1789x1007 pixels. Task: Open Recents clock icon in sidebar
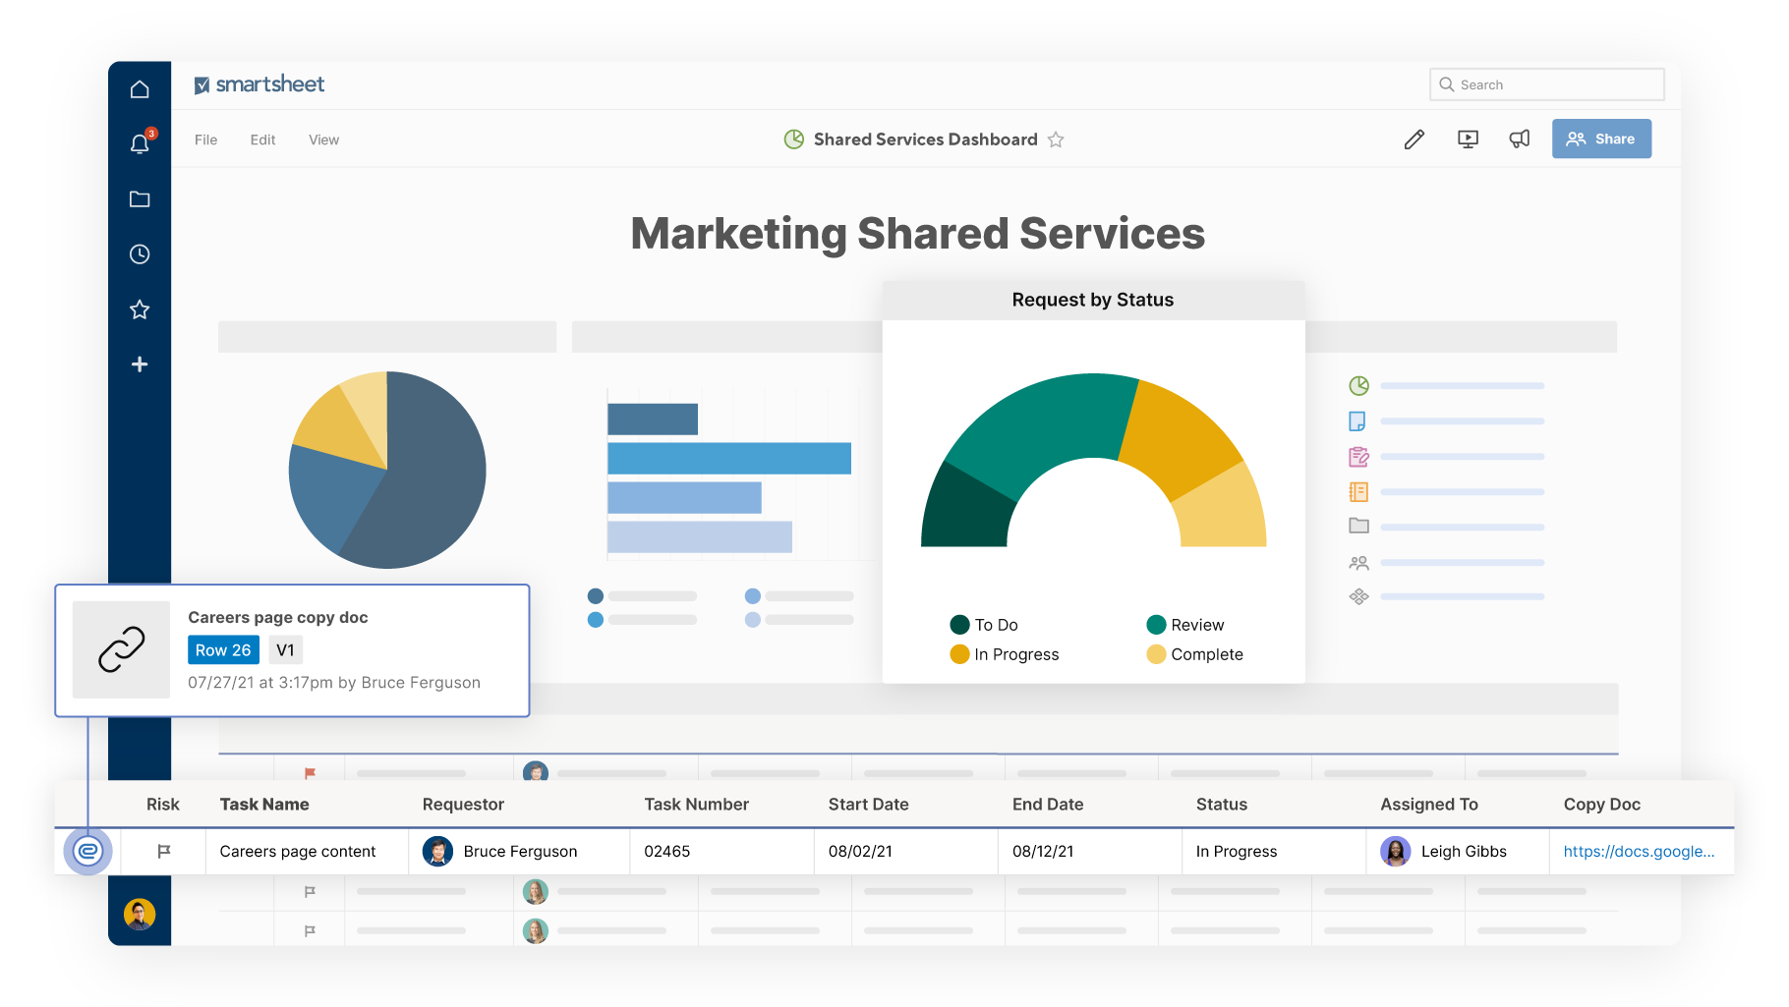pyautogui.click(x=140, y=254)
